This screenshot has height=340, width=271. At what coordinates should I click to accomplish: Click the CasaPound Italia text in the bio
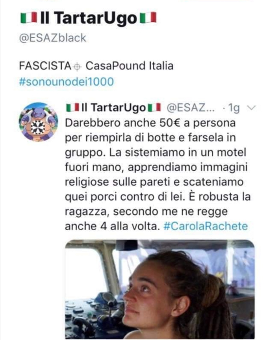130,66
